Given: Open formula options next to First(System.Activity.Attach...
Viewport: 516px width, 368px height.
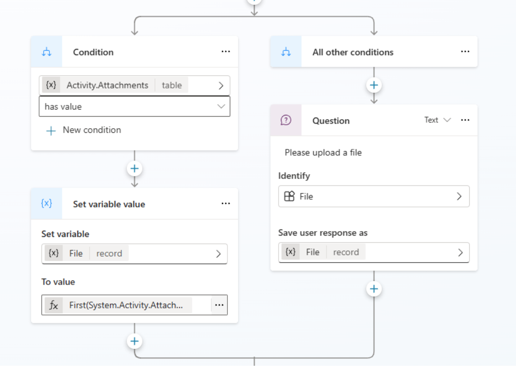Looking at the screenshot, I should 219,305.
